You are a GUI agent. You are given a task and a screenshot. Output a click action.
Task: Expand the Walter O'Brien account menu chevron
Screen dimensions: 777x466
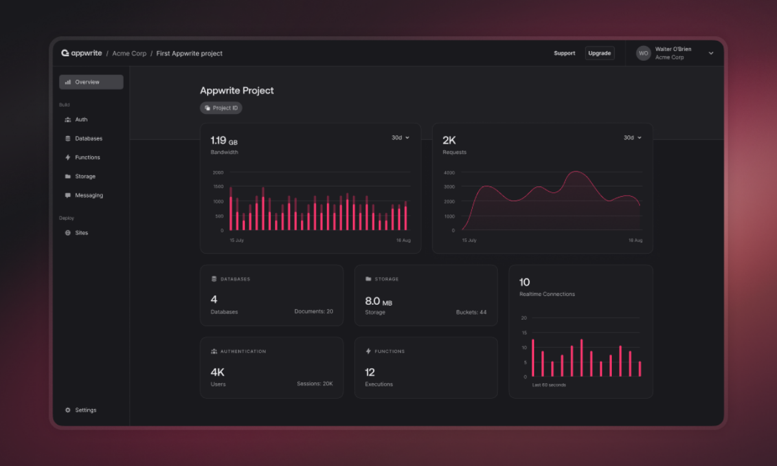click(x=711, y=53)
